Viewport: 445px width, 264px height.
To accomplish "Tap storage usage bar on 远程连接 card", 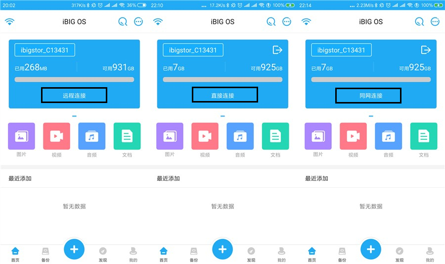I will point(74,80).
